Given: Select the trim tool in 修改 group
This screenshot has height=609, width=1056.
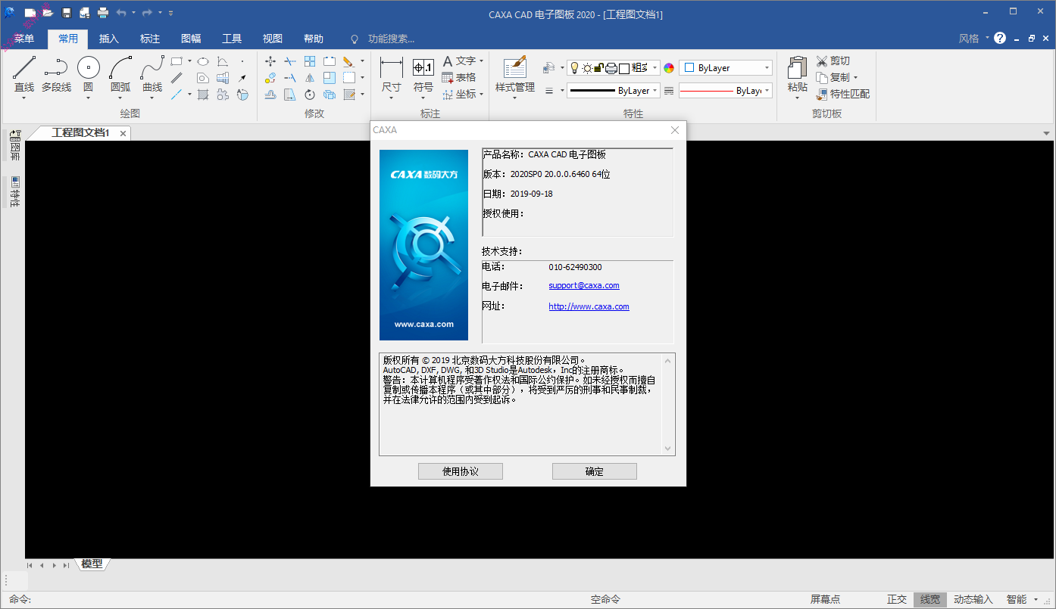Looking at the screenshot, I should click(x=290, y=61).
